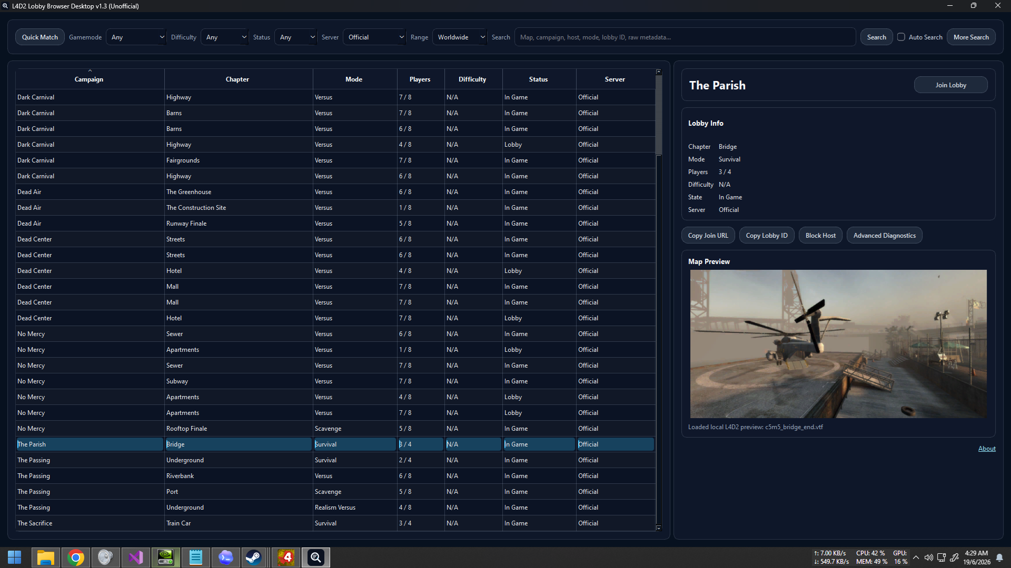Image resolution: width=1011 pixels, height=568 pixels.
Task: Block the lobby host
Action: click(x=820, y=236)
